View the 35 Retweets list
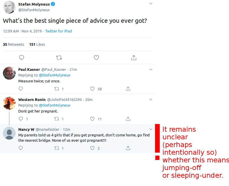 [14, 45]
